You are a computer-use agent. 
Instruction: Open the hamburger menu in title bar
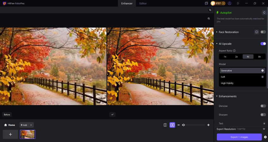click(238, 3)
